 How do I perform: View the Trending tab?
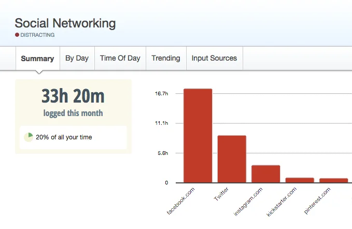point(166,59)
